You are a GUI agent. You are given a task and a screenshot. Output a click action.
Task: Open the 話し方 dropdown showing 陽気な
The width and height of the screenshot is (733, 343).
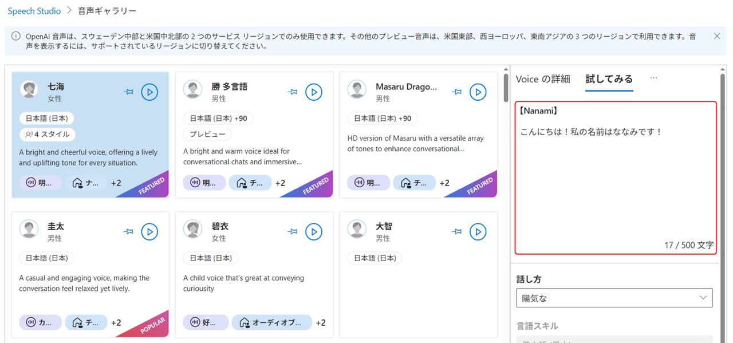[614, 297]
